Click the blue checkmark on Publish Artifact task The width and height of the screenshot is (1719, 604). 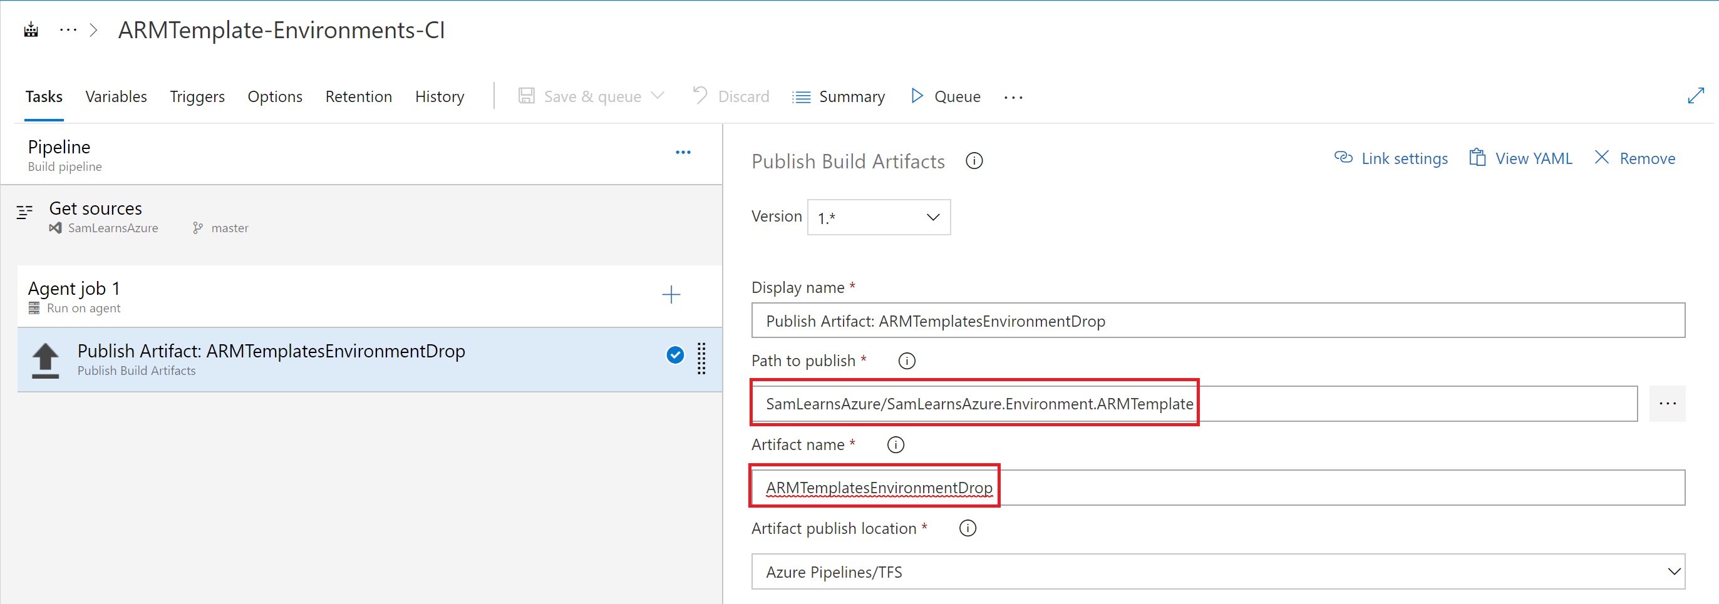(x=674, y=356)
